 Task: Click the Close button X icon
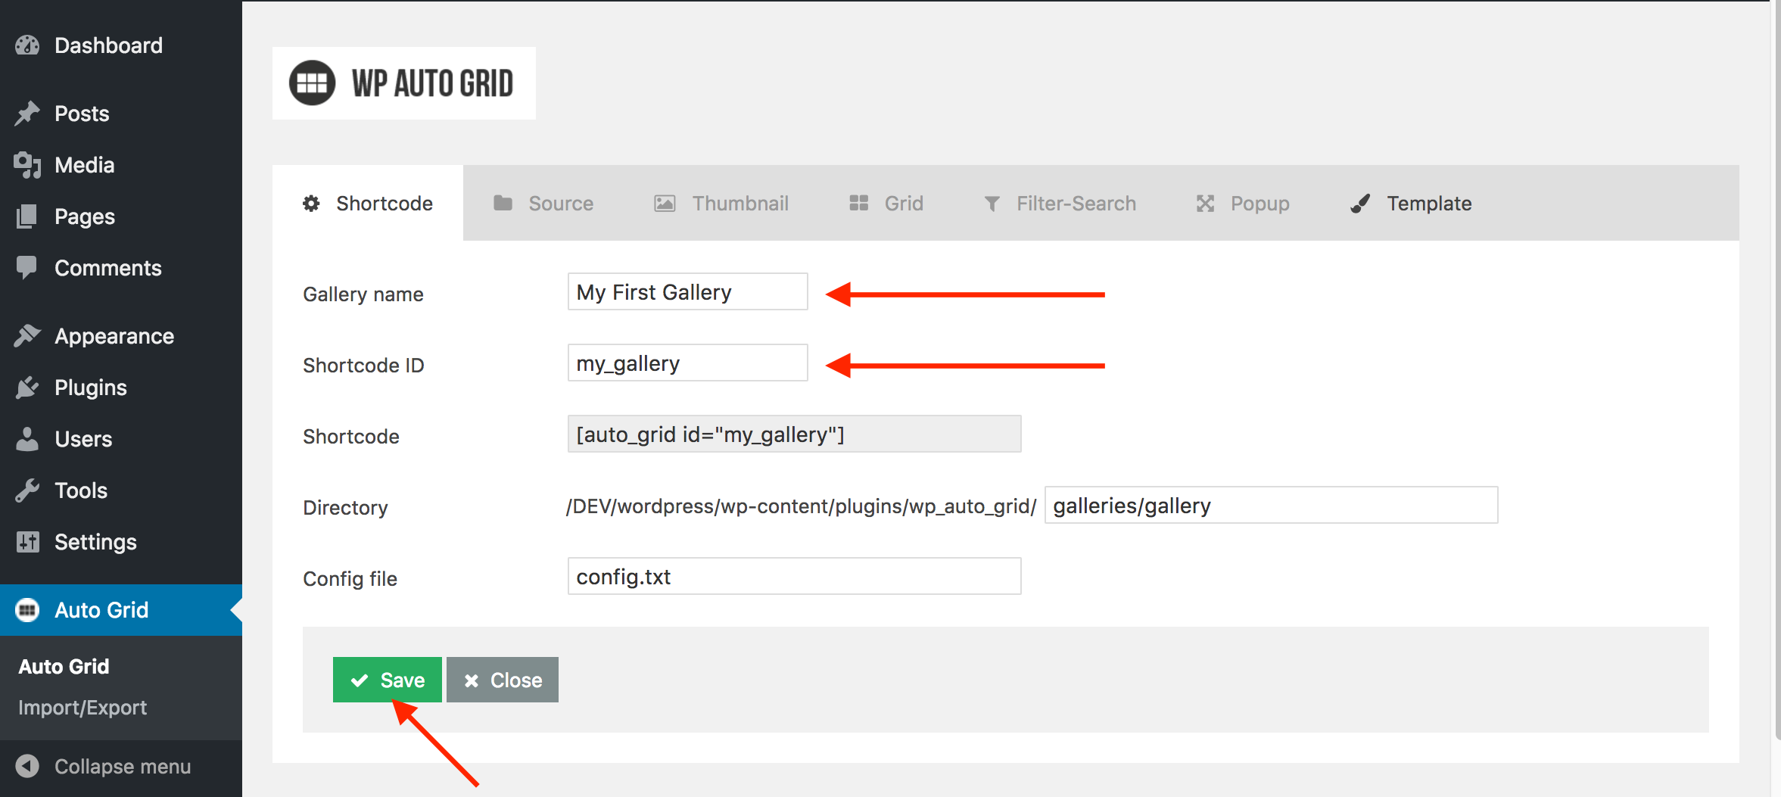pyautogui.click(x=471, y=680)
